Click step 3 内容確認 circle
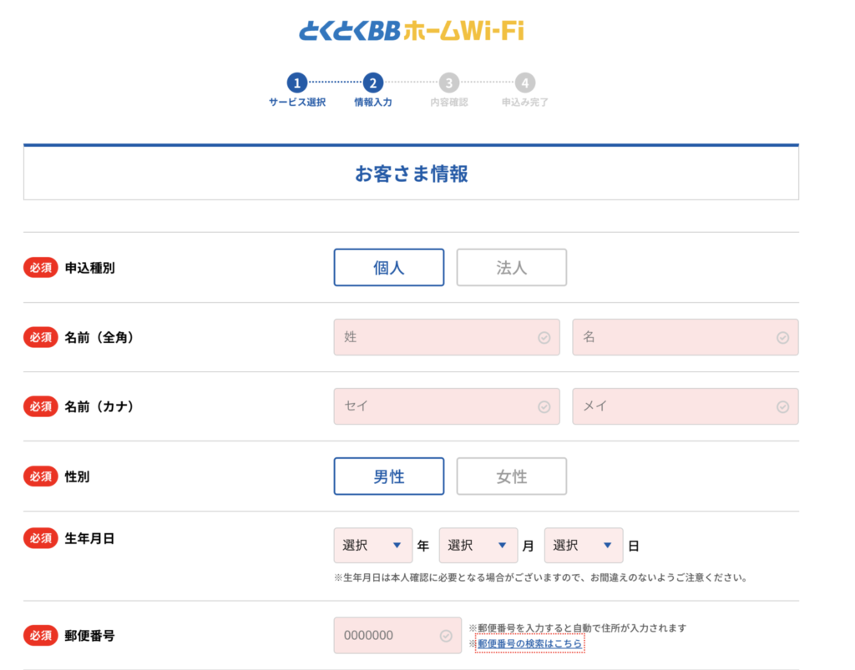The width and height of the screenshot is (855, 670). (x=448, y=83)
